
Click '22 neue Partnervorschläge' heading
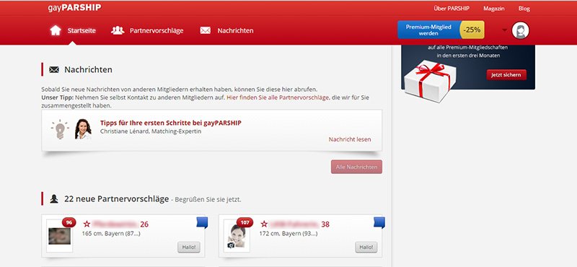pos(116,199)
